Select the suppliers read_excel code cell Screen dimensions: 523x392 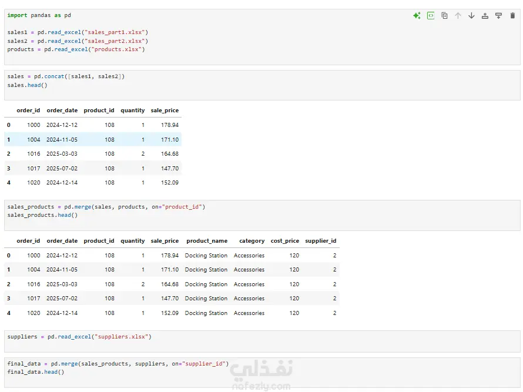click(262, 341)
